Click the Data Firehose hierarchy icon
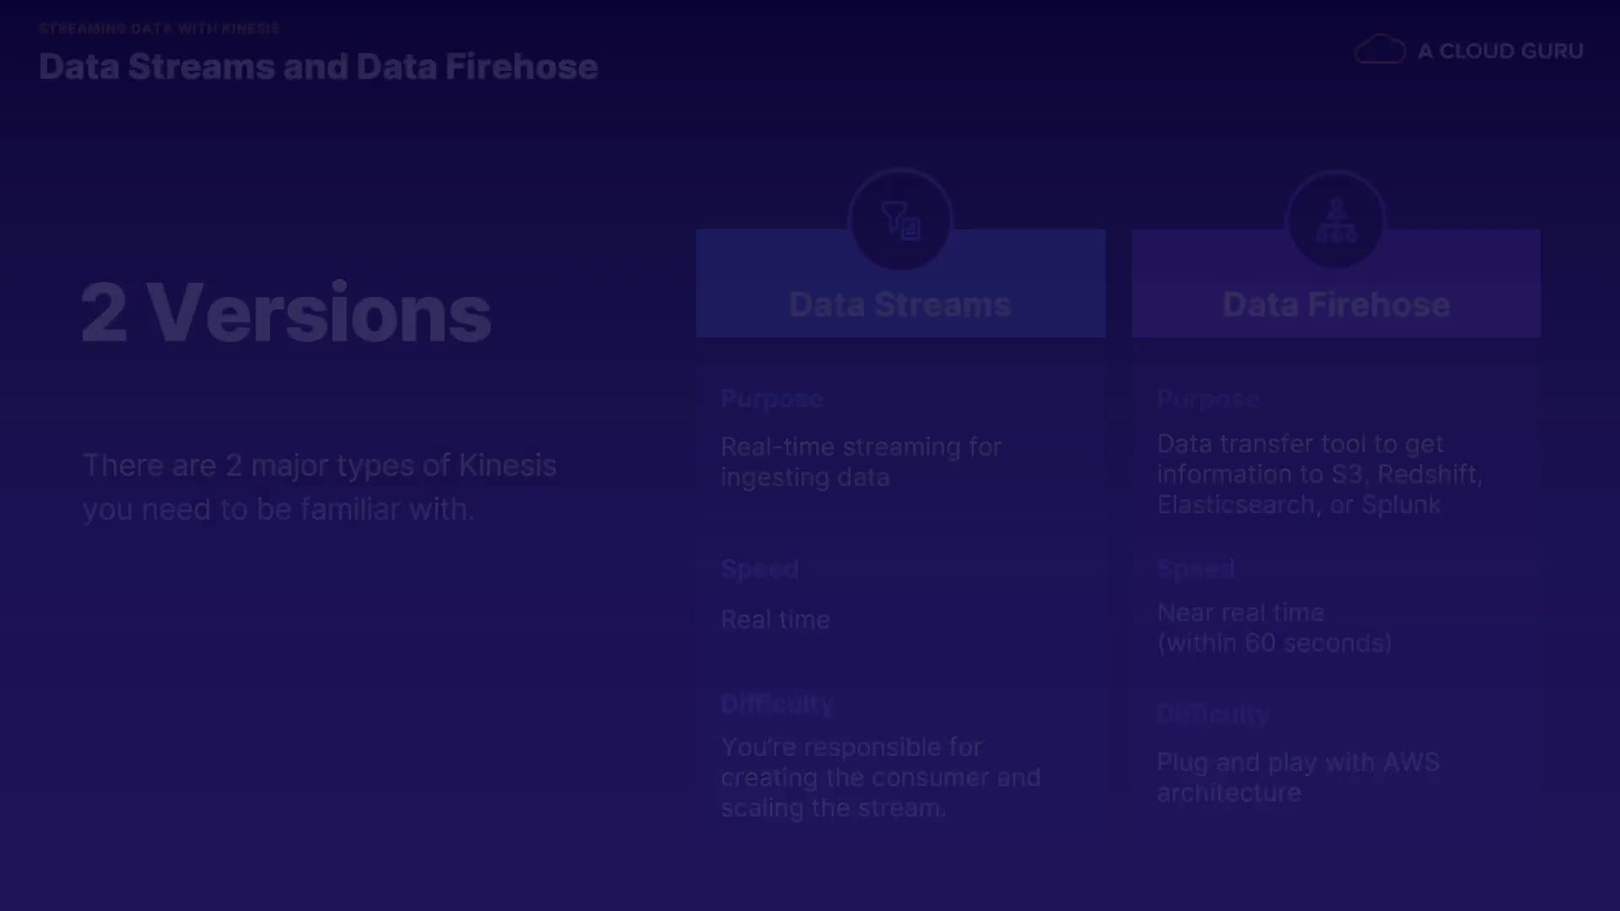The height and width of the screenshot is (911, 1620). (1336, 220)
